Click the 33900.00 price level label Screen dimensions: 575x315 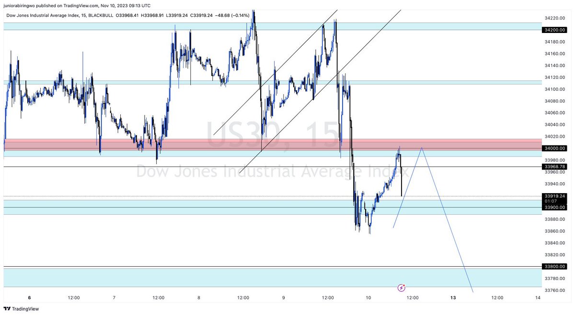coord(555,207)
